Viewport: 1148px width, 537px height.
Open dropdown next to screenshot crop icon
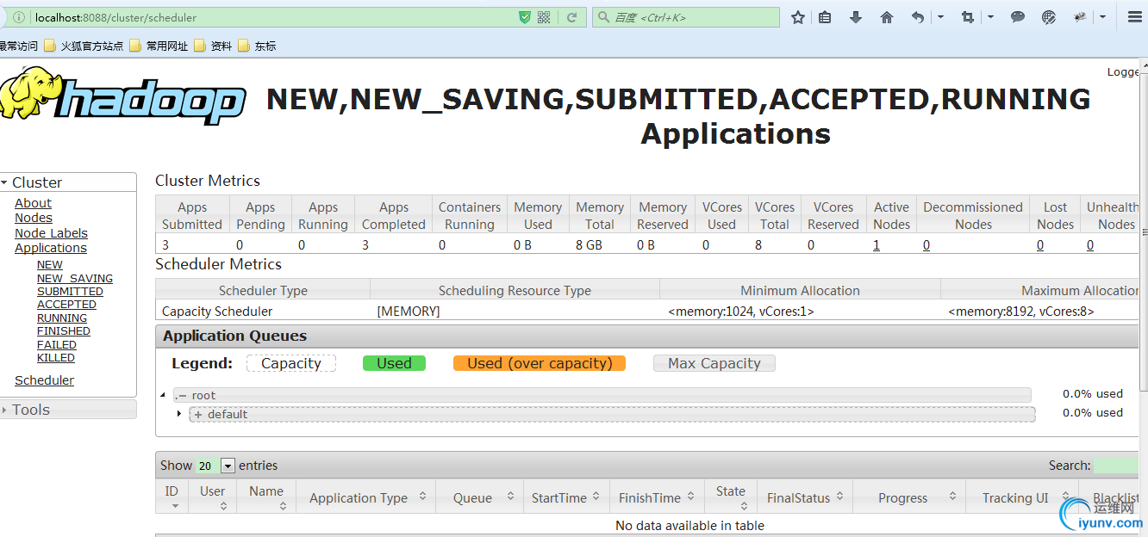pos(990,17)
